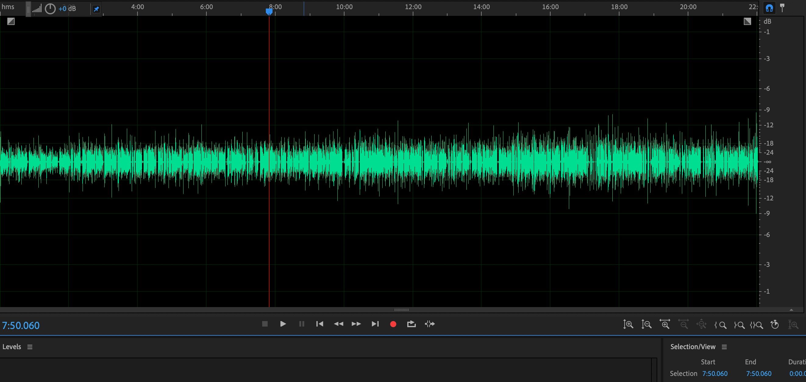Click the dB label on amplitude ruler

(768, 22)
